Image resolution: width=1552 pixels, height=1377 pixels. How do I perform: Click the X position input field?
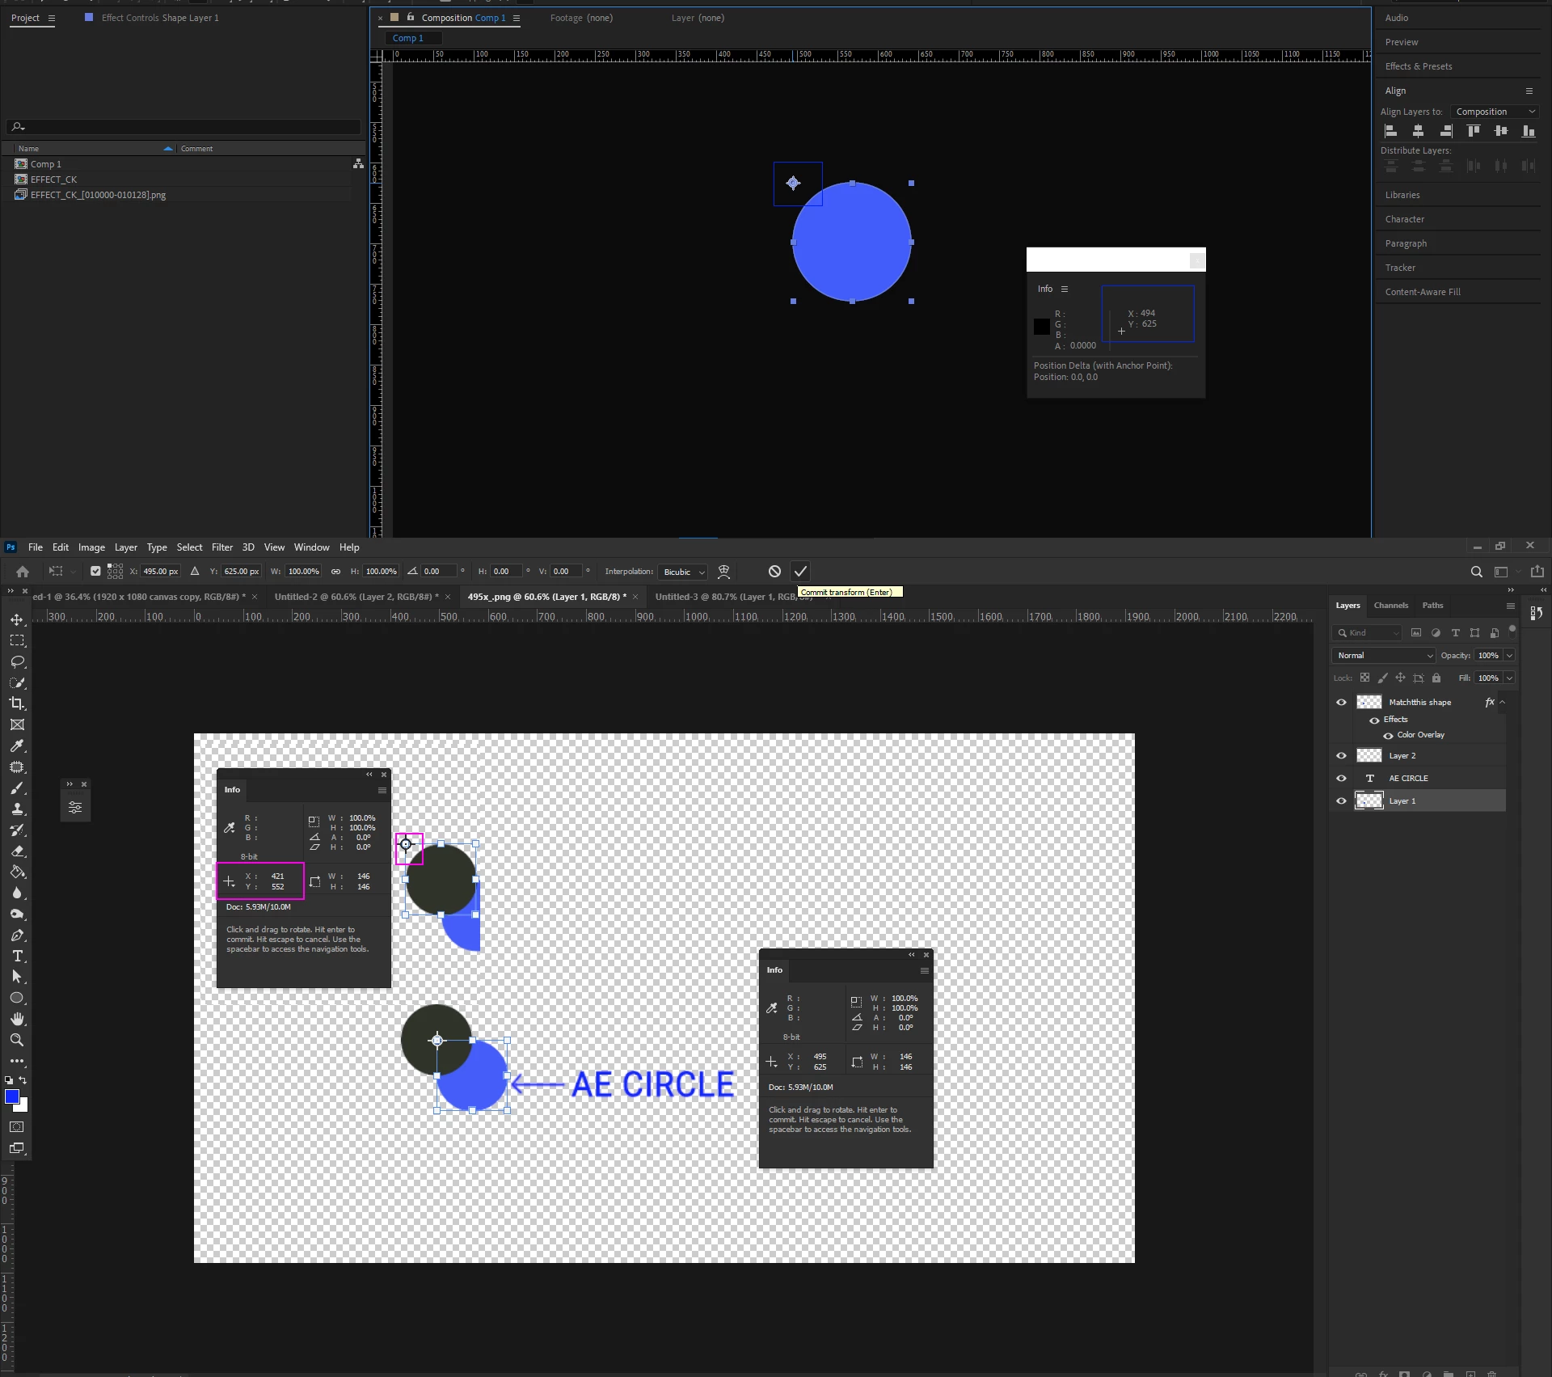pyautogui.click(x=161, y=572)
